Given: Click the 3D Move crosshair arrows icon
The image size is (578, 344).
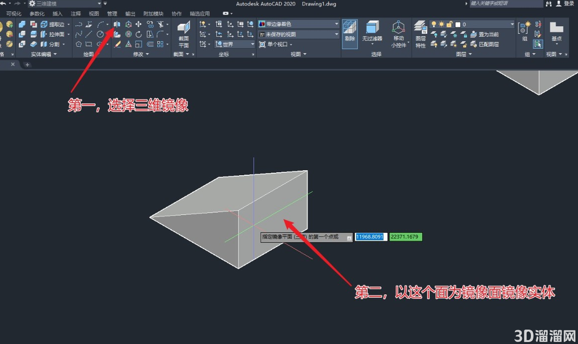Looking at the screenshot, I should [138, 24].
